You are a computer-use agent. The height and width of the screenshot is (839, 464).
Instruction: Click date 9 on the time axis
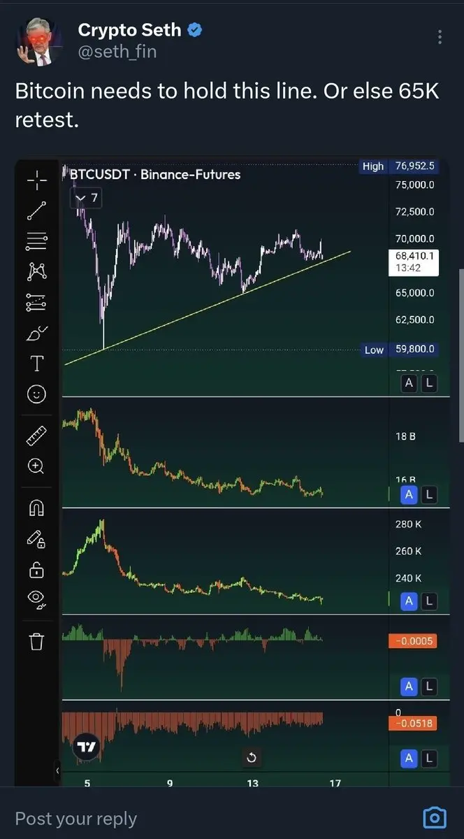coord(170,783)
